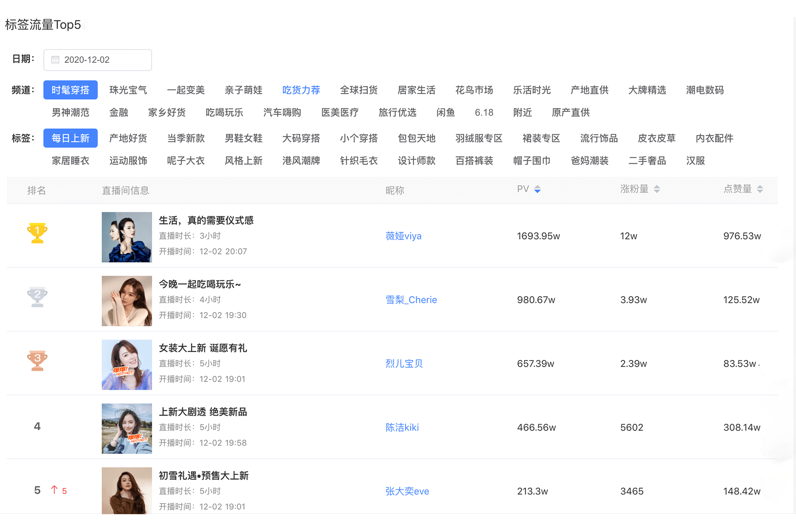Select the 每日上新 tag
Image resolution: width=796 pixels, height=531 pixels.
pos(70,139)
